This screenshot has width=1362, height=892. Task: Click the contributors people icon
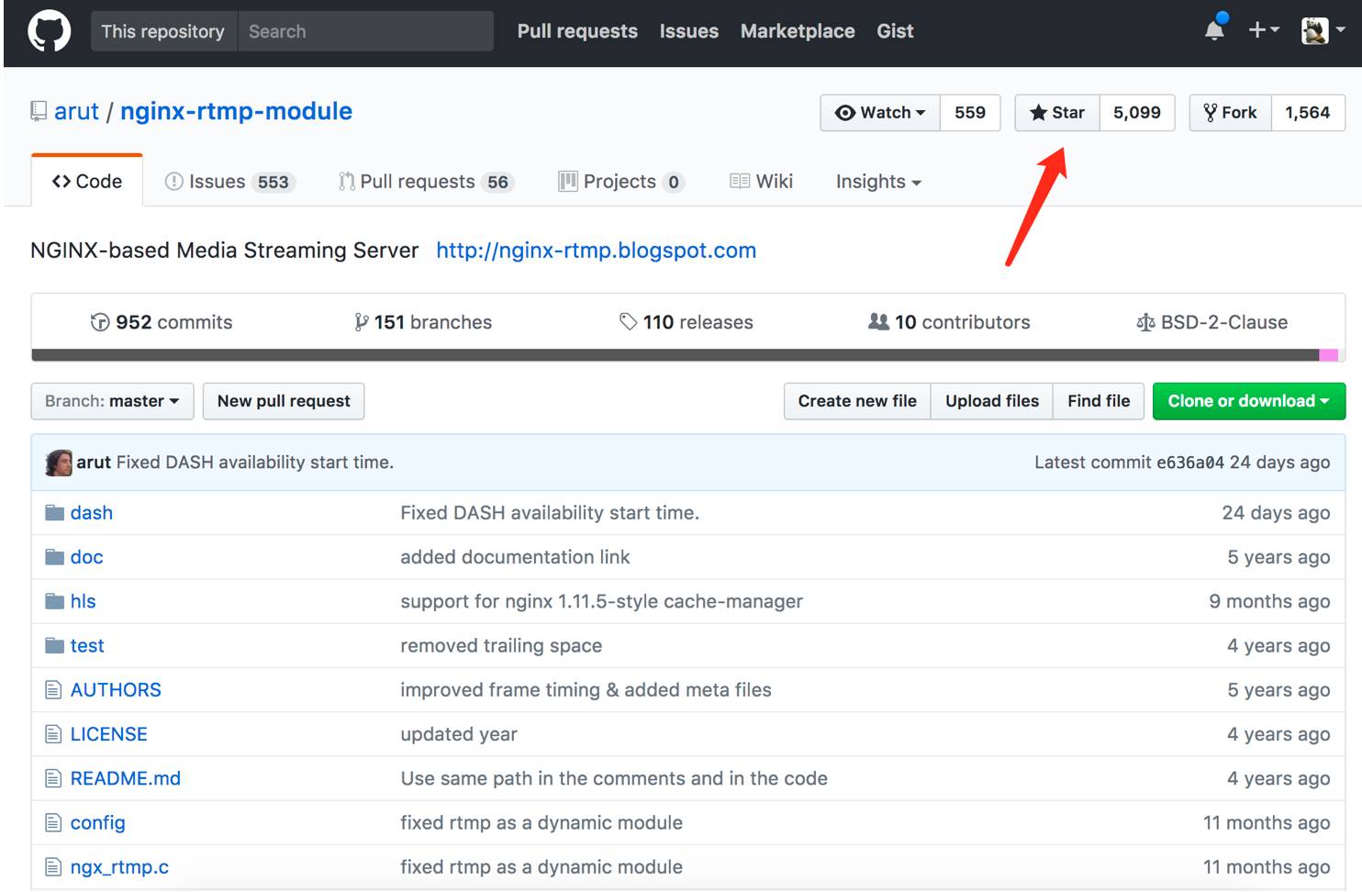878,321
